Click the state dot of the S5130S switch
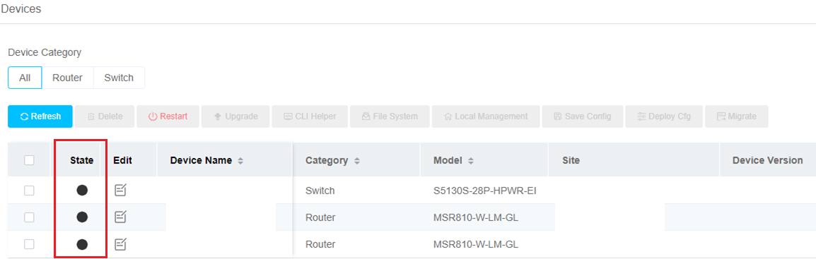 point(82,191)
